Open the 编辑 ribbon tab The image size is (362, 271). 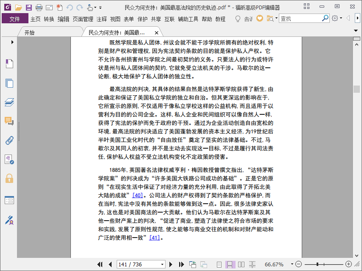pos(63,19)
